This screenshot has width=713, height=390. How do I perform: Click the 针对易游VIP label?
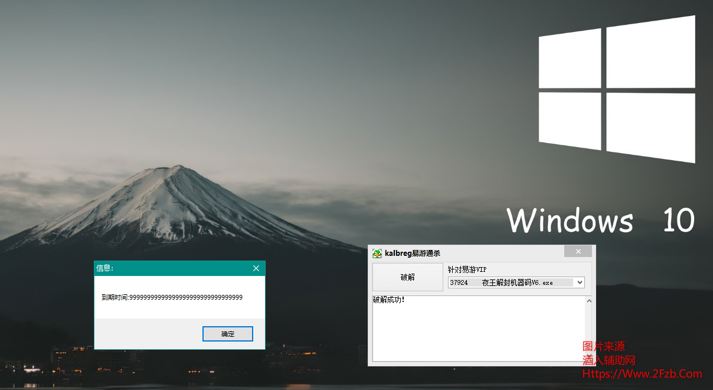pos(467,269)
